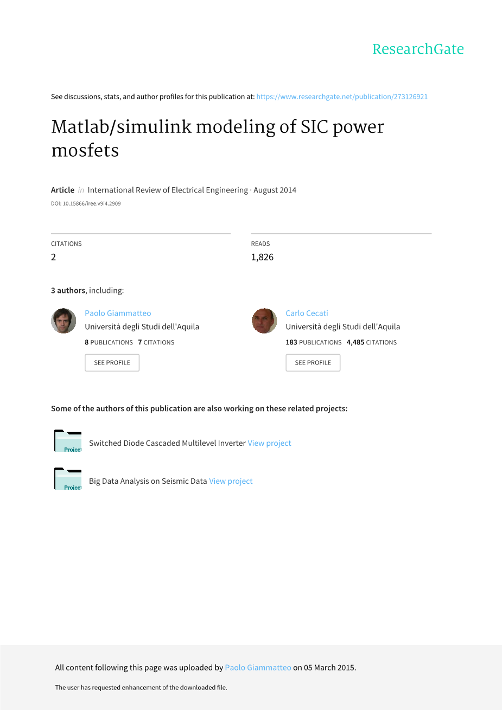
Task: Click the ResearchGate logo
Action: (418, 49)
